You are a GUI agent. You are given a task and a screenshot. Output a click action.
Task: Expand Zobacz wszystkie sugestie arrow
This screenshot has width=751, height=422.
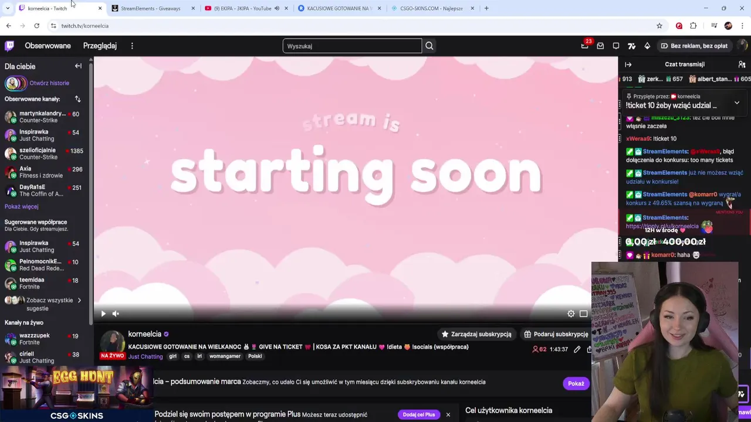tap(79, 300)
